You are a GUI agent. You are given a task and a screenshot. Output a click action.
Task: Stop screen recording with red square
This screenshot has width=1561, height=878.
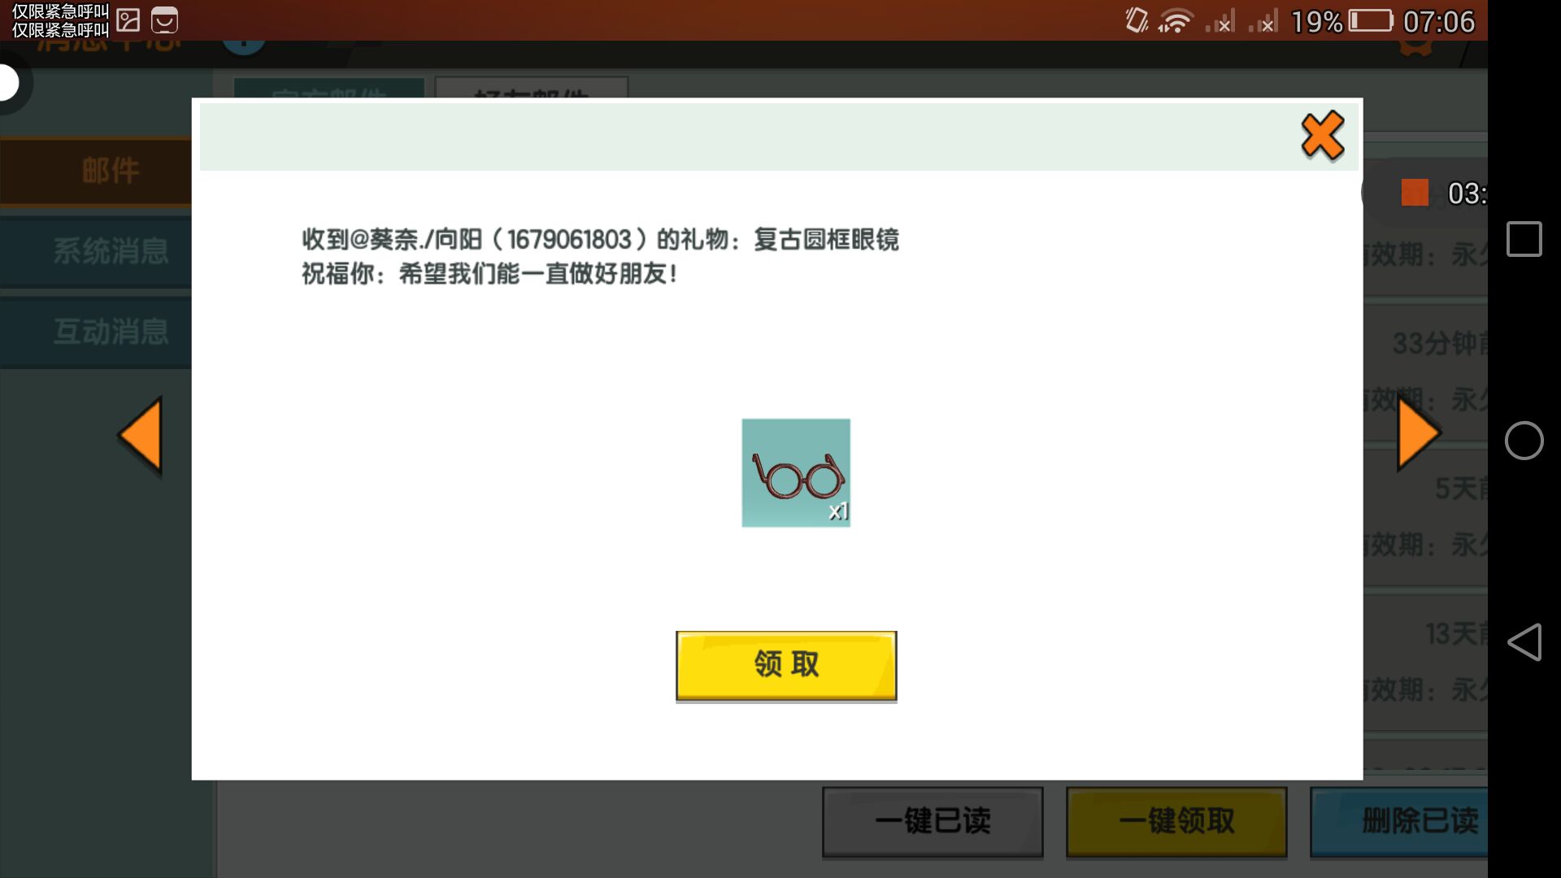tap(1415, 193)
